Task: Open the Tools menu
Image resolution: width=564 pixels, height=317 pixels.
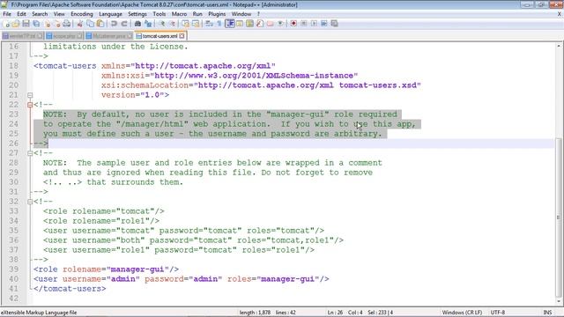Action: [x=159, y=14]
